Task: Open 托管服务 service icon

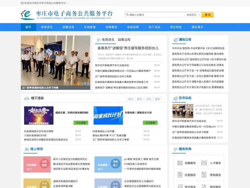Action: pyautogui.click(x=180, y=175)
